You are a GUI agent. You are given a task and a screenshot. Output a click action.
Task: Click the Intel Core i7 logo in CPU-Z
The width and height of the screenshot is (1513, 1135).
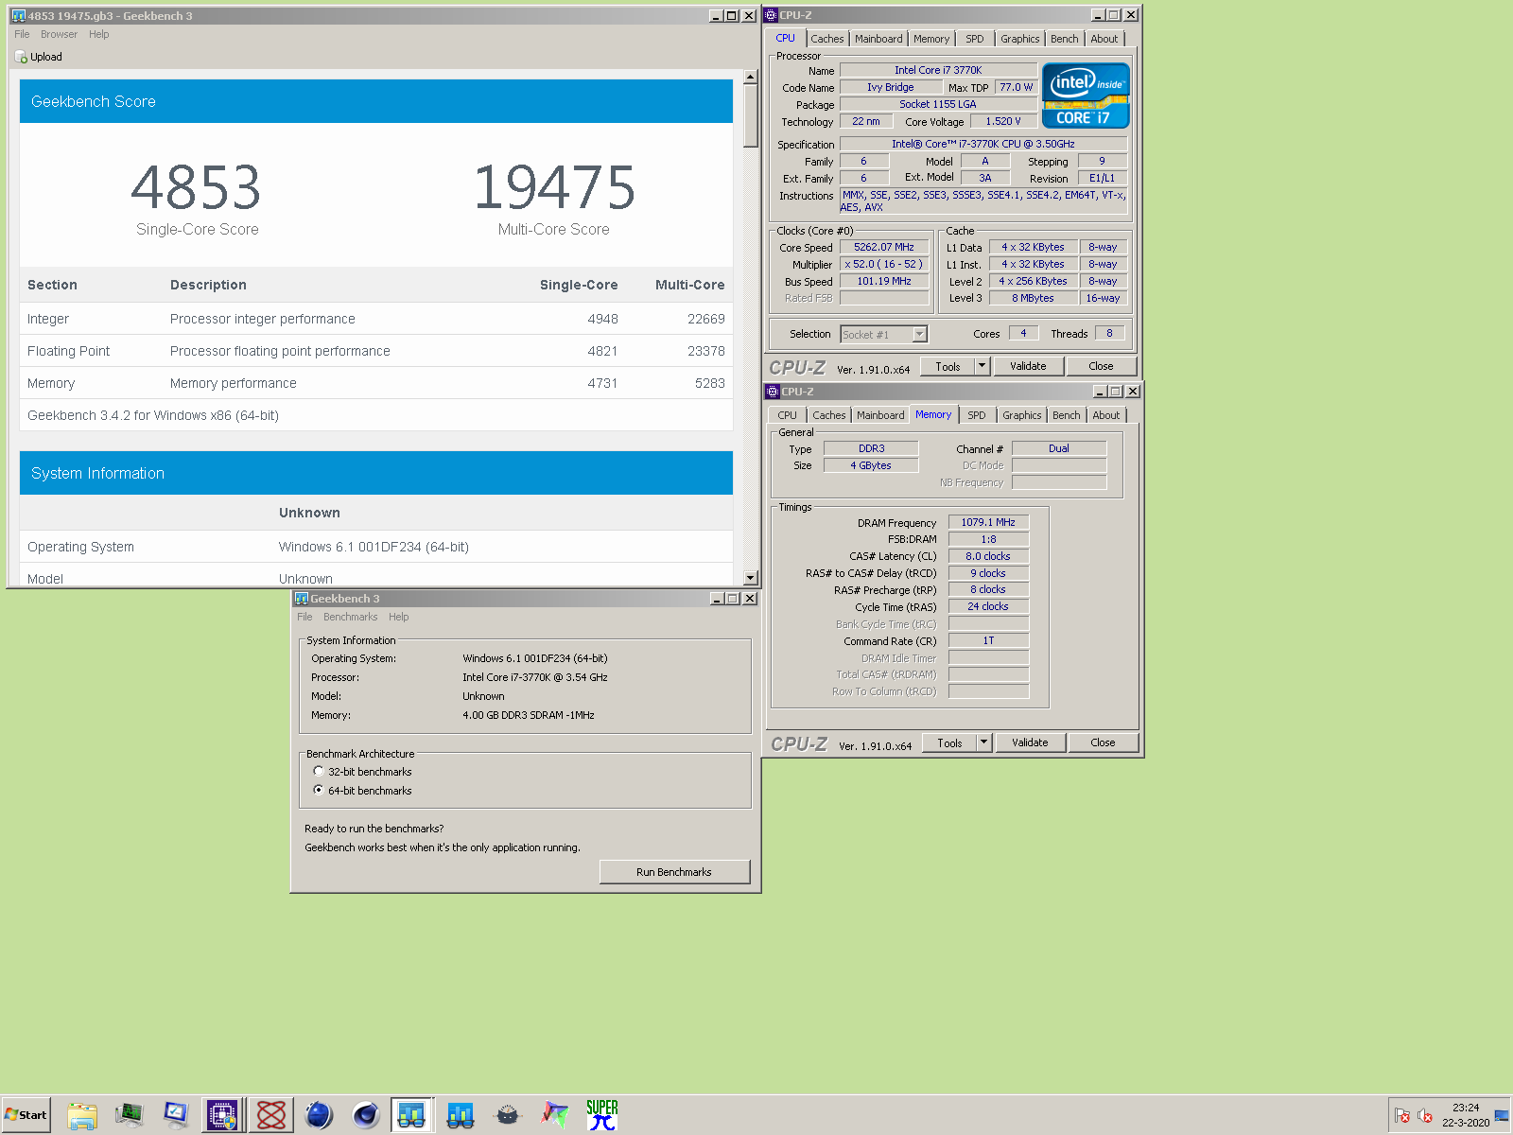point(1086,96)
